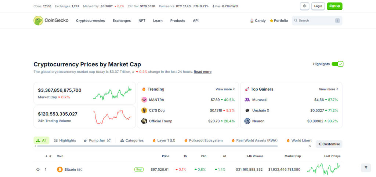Select the World Libert tab

click(299, 140)
